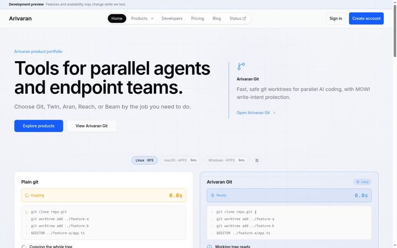Click the Development preview banner label
The image size is (397, 248).
[26, 4]
